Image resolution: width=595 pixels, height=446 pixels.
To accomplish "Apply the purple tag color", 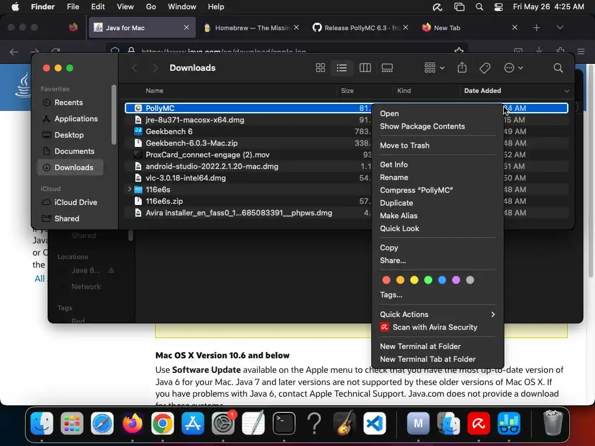I will [x=456, y=280].
